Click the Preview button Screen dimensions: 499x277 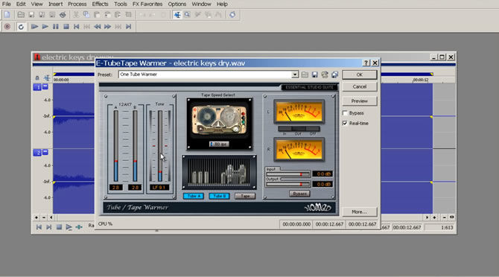[x=360, y=101]
